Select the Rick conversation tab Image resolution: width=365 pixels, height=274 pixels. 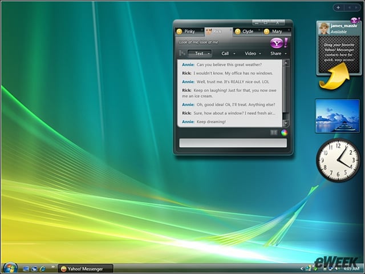218,31
